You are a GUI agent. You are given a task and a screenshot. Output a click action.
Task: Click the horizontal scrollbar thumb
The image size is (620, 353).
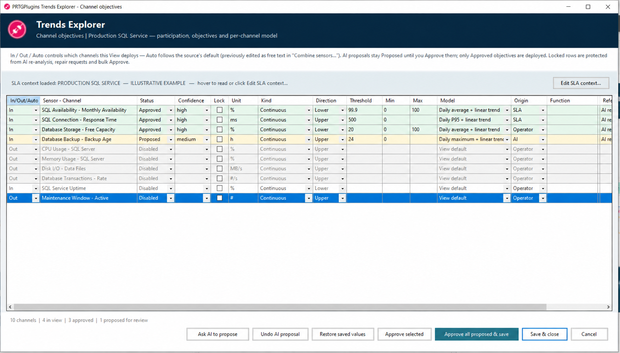coord(280,307)
